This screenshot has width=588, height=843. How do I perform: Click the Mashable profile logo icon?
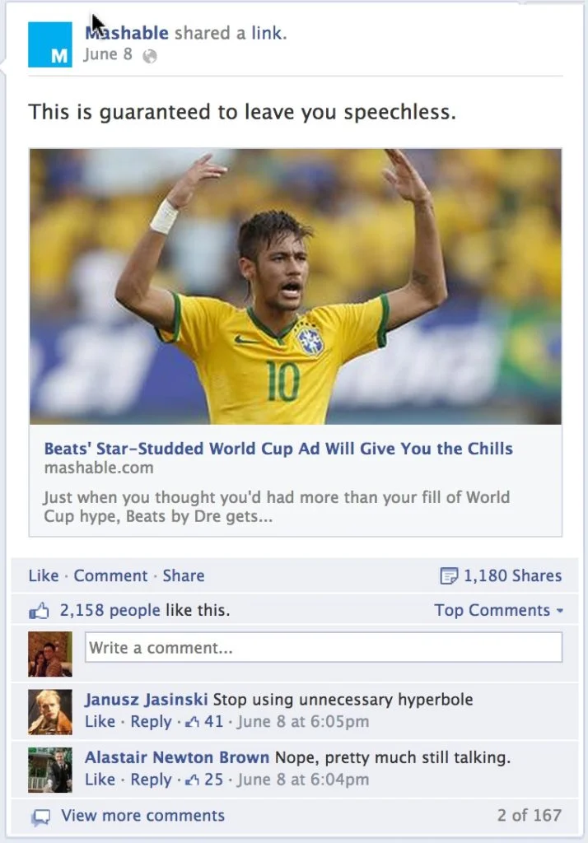point(50,44)
